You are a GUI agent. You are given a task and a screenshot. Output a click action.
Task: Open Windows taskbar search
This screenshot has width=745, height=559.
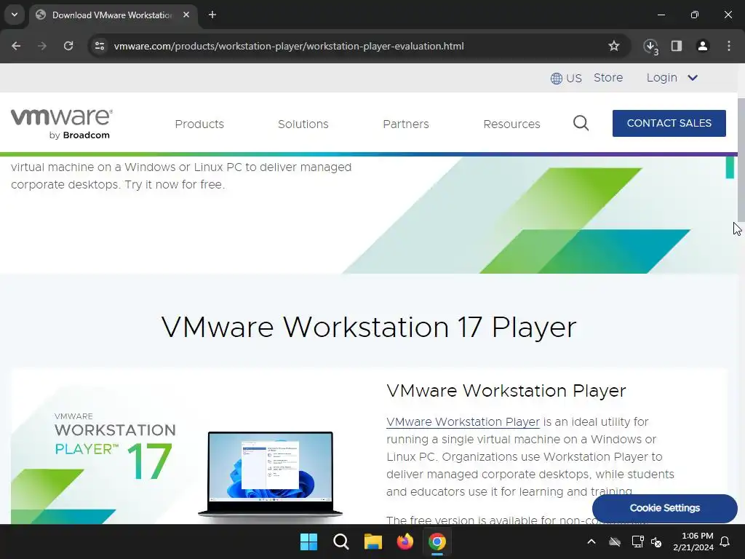click(x=340, y=542)
